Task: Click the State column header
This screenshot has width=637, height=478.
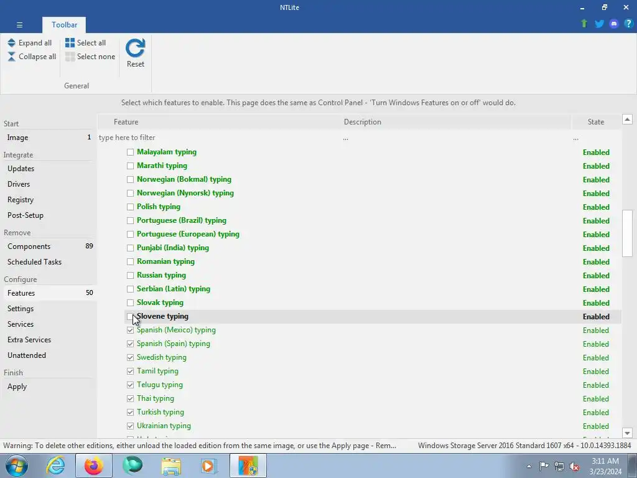Action: 596,122
